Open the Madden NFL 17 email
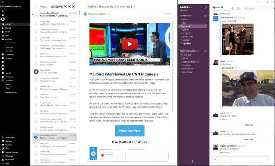Viewport: 275px width, 166px height. [55, 88]
